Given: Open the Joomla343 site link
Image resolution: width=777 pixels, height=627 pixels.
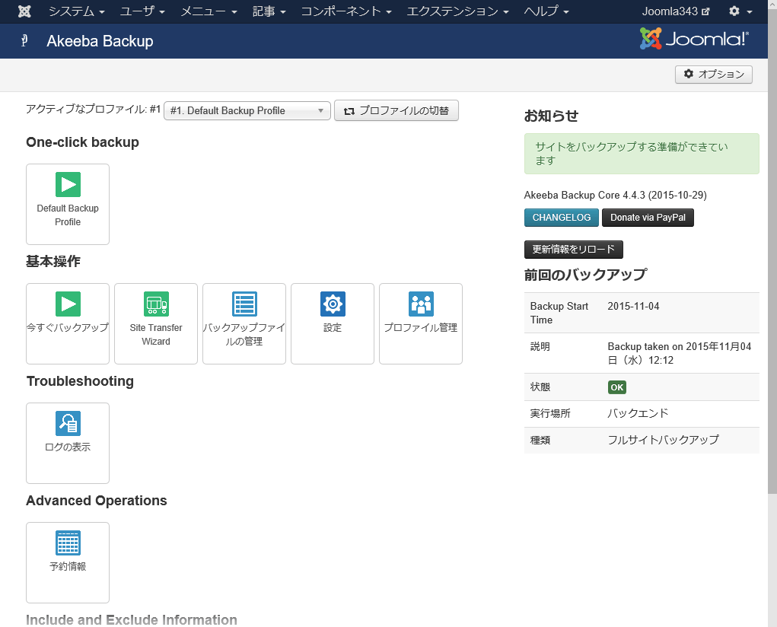Looking at the screenshot, I should (x=676, y=11).
